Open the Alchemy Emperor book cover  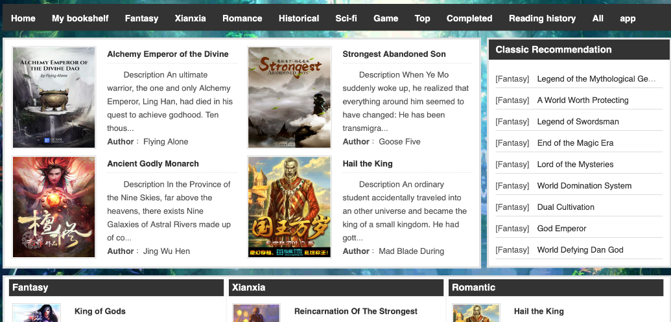click(54, 98)
